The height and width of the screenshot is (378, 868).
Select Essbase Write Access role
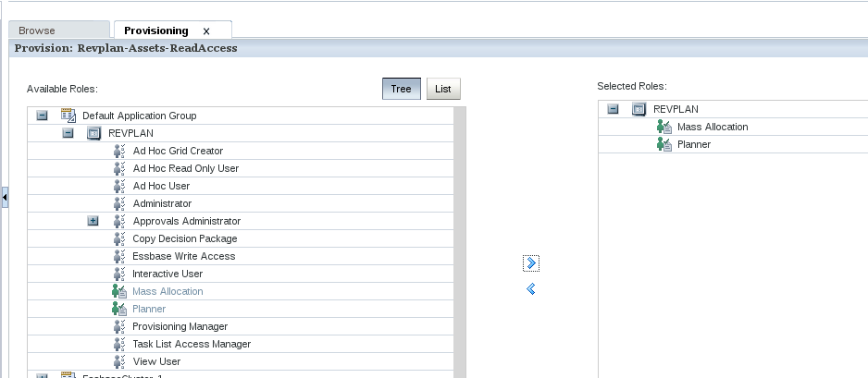tap(184, 256)
